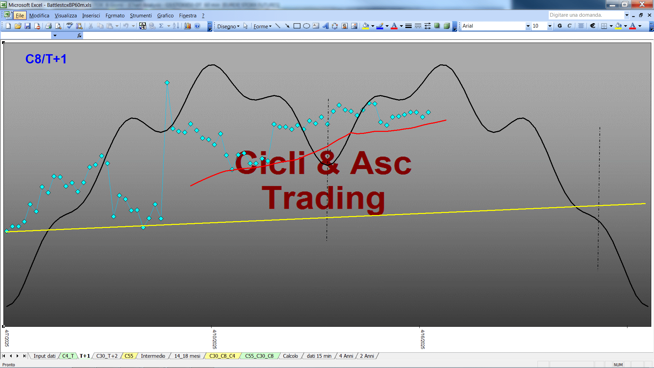Click the Research binoculars icon
This screenshot has width=654, height=368.
coord(79,26)
